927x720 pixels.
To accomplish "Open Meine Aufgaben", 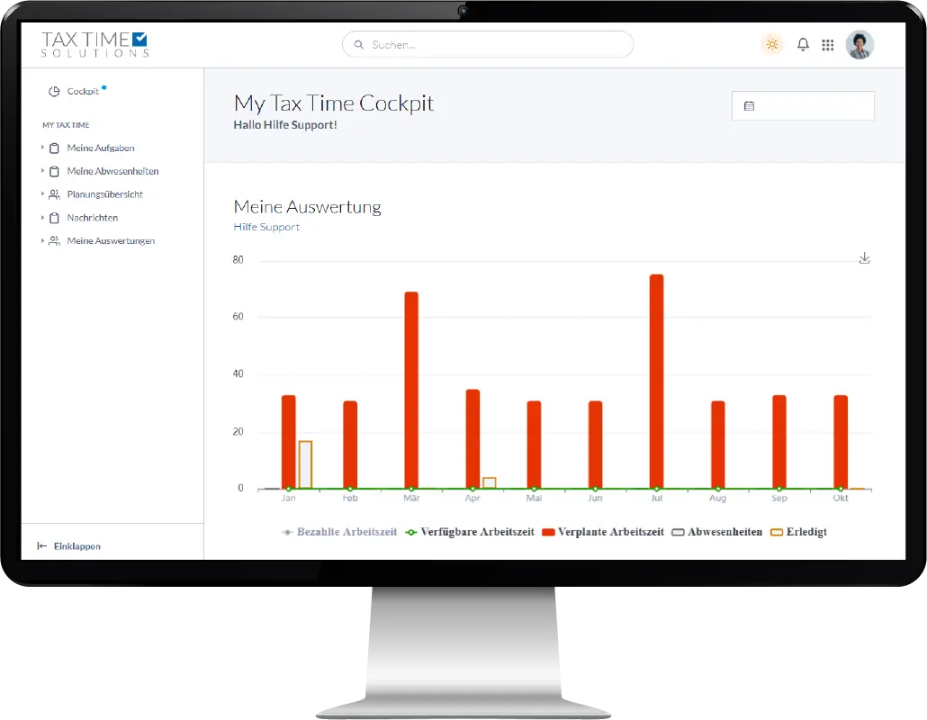I will [101, 148].
